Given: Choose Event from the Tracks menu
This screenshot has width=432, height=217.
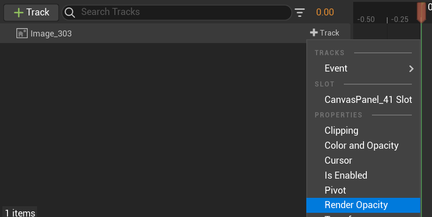Looking at the screenshot, I should click(x=336, y=68).
